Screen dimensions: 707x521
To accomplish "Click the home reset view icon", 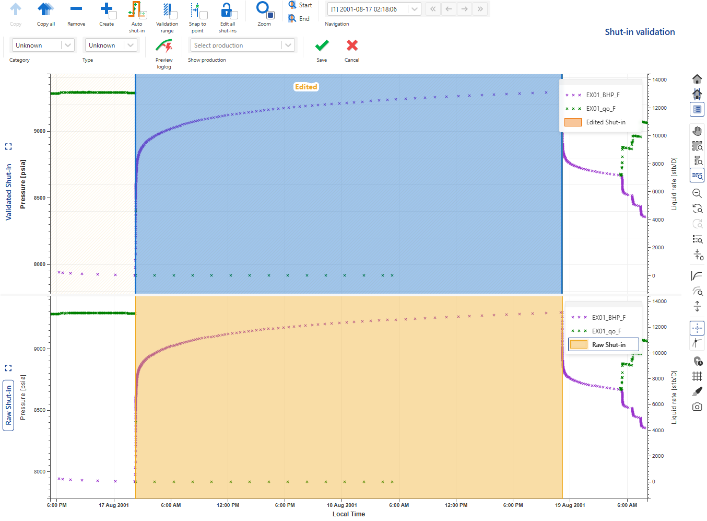I will [x=697, y=79].
